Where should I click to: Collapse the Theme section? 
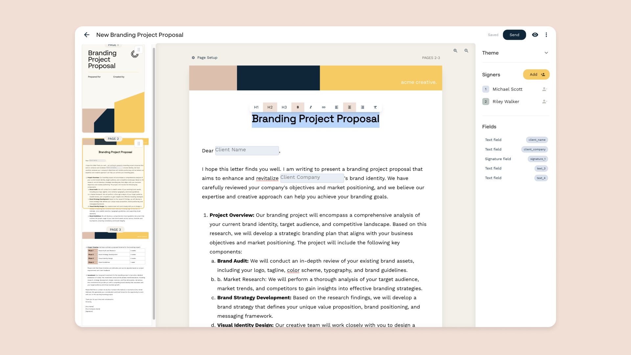[x=547, y=53]
